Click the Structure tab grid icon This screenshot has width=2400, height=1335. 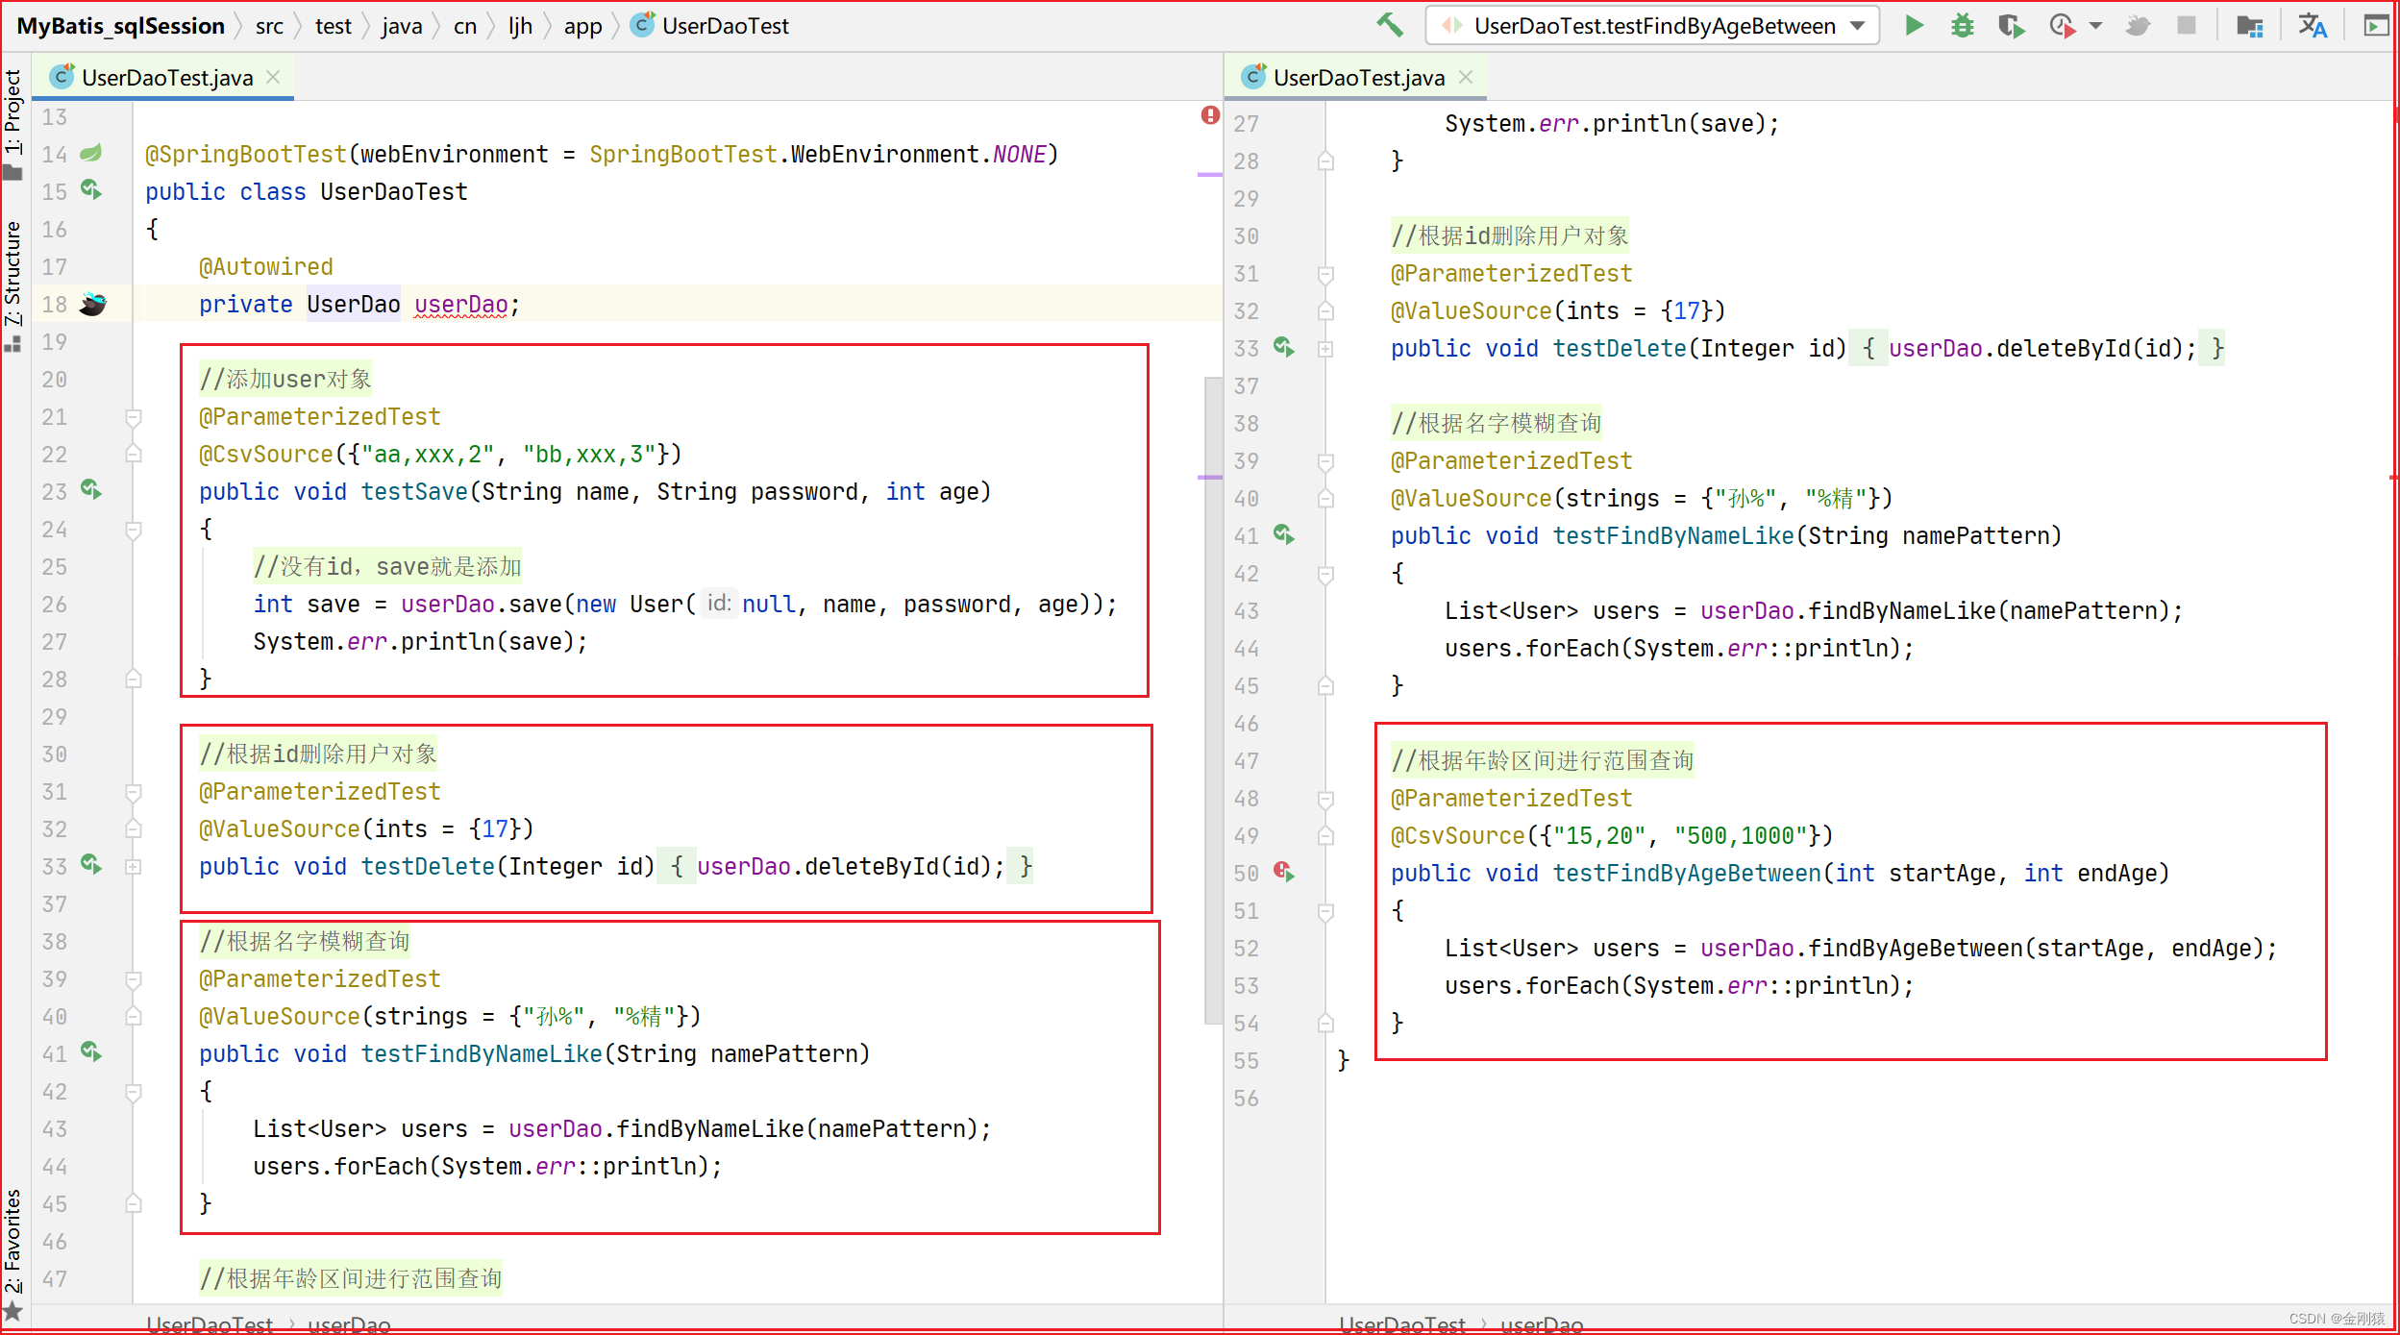(12, 343)
